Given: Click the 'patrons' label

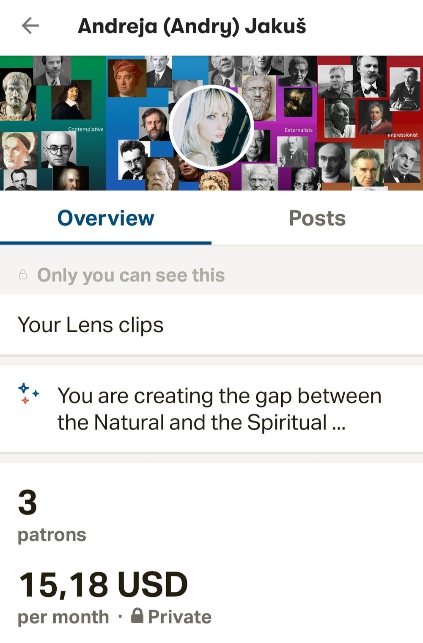Looking at the screenshot, I should 52,535.
